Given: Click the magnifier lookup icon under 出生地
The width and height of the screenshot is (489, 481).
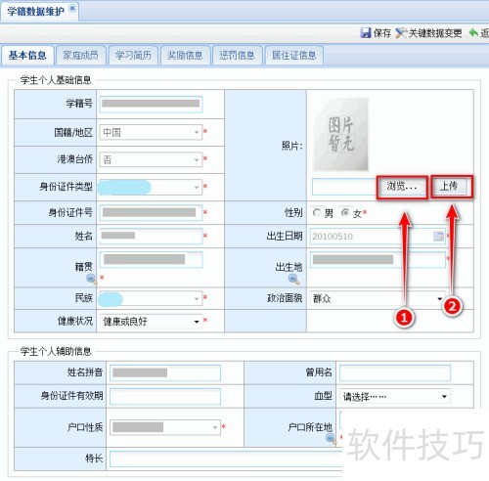Looking at the screenshot, I should click(293, 279).
